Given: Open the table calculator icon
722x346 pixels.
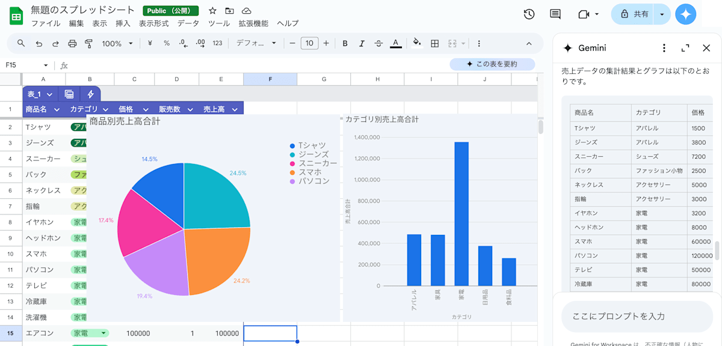Looking at the screenshot, I should 69,94.
